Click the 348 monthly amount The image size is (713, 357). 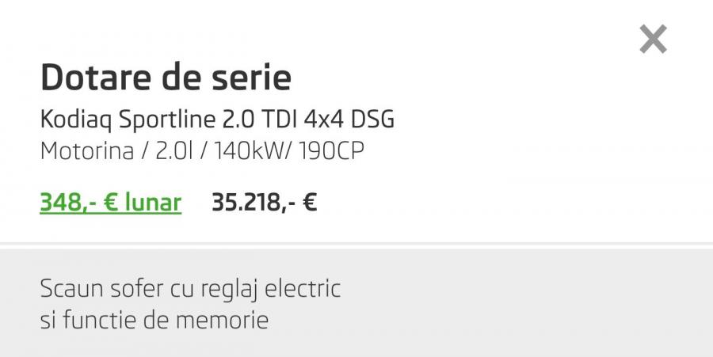point(59,203)
